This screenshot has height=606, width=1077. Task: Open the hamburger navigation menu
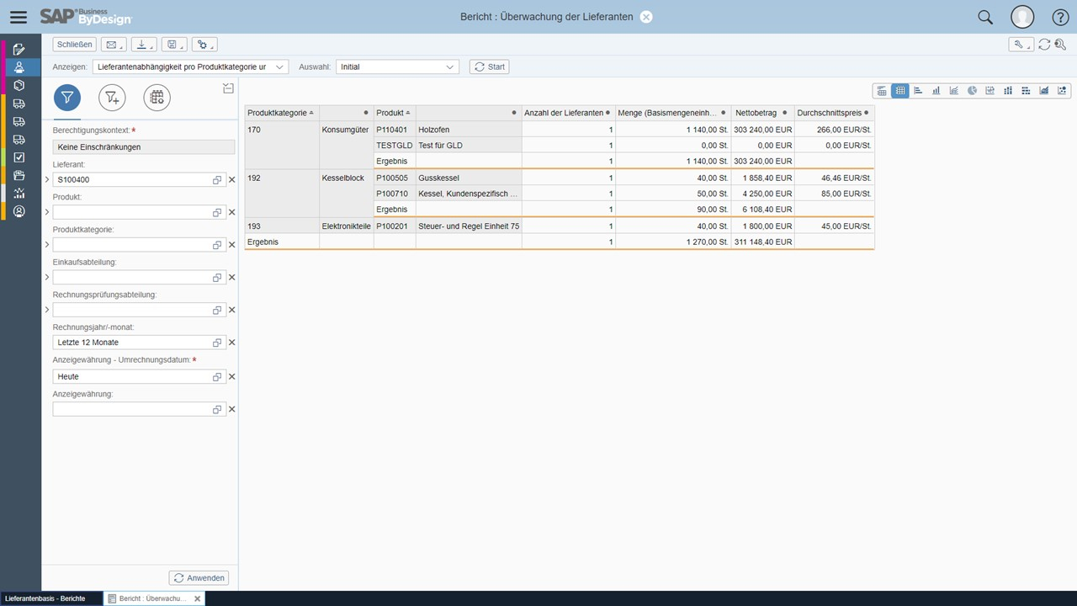click(19, 17)
